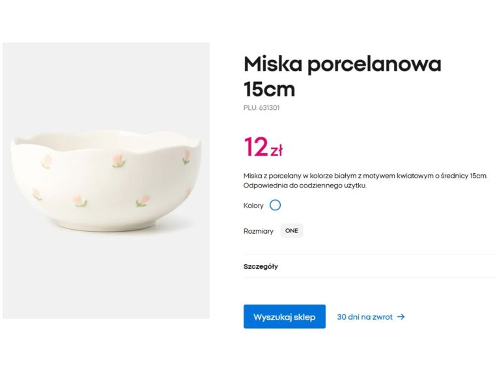
Task: Select the white color swatch under Kolory
Action: pos(275,205)
